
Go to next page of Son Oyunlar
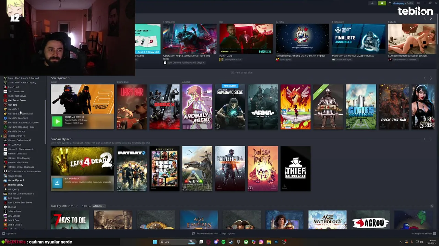(x=431, y=78)
